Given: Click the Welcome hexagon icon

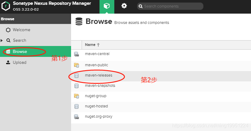Looking at the screenshot, I should 8,30.
